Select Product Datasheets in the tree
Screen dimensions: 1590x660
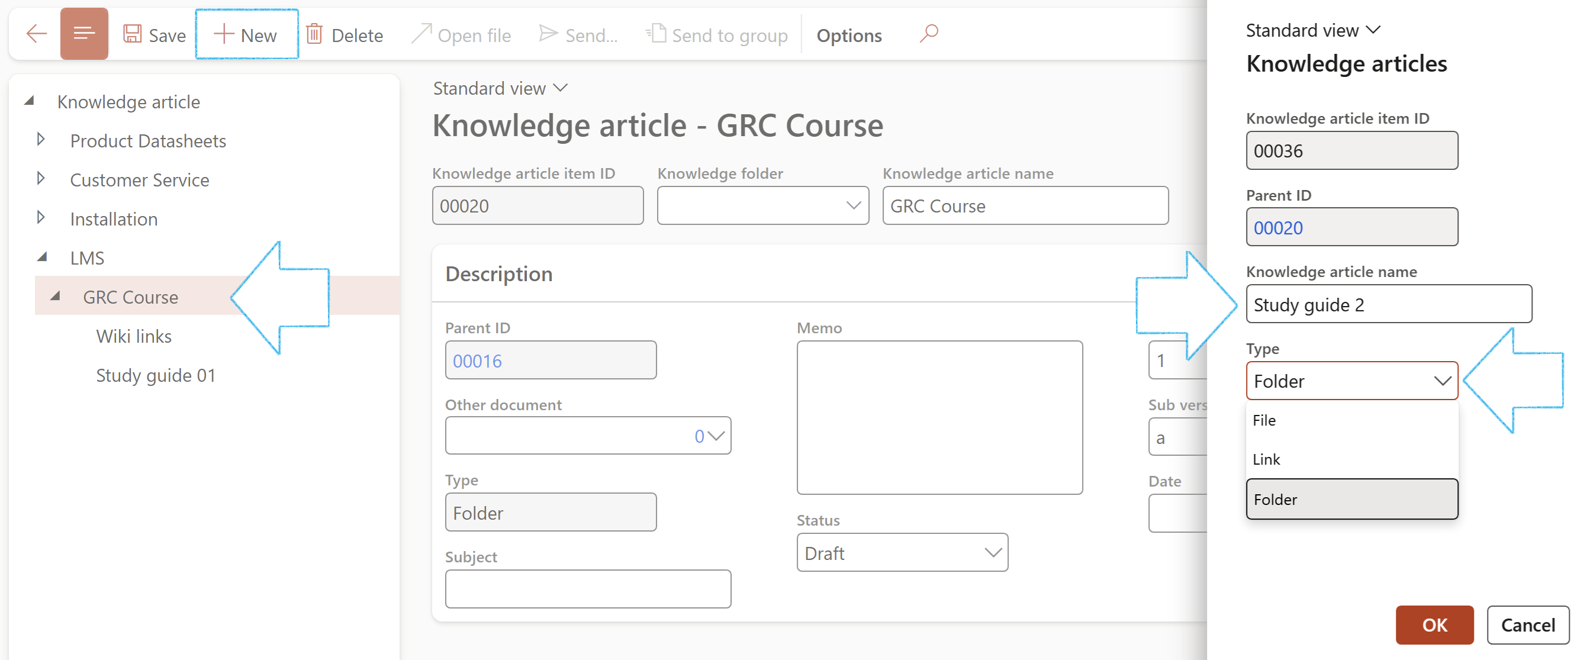[148, 141]
